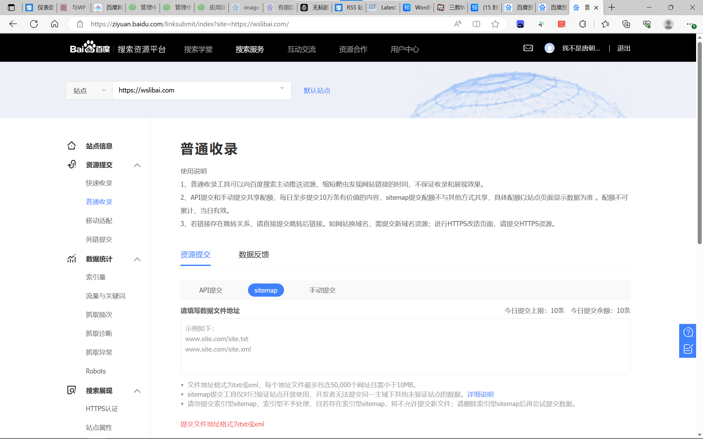Switch to 手动提交 submission mode
The image size is (703, 439).
[322, 290]
